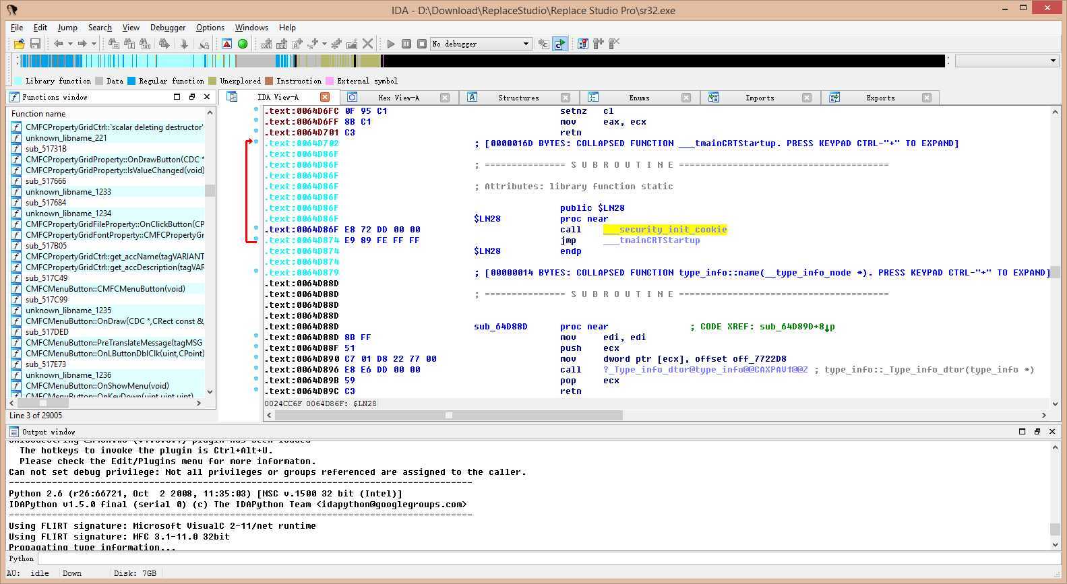Click the red warning triangle toolbar icon
This screenshot has height=584, width=1067.
coord(226,44)
